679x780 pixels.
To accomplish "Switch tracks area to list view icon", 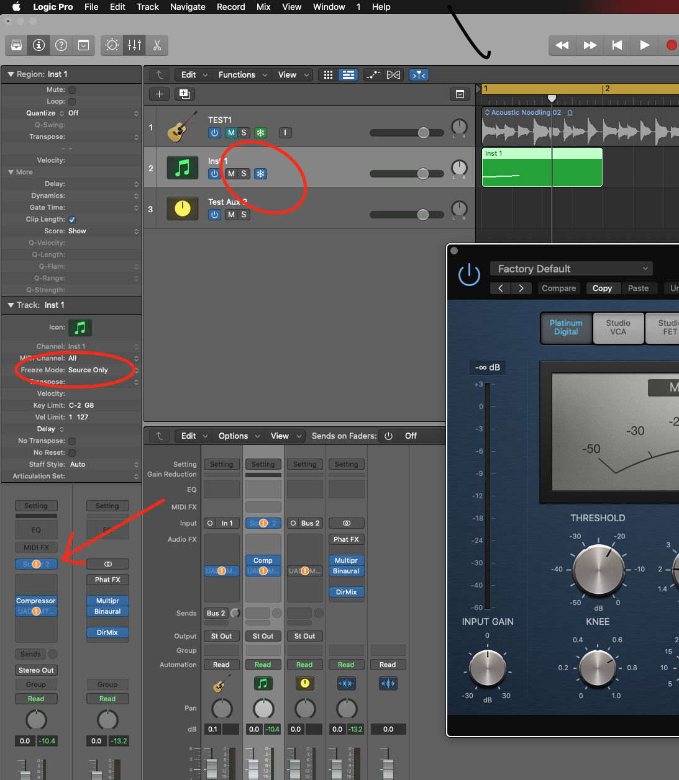I will click(x=349, y=74).
